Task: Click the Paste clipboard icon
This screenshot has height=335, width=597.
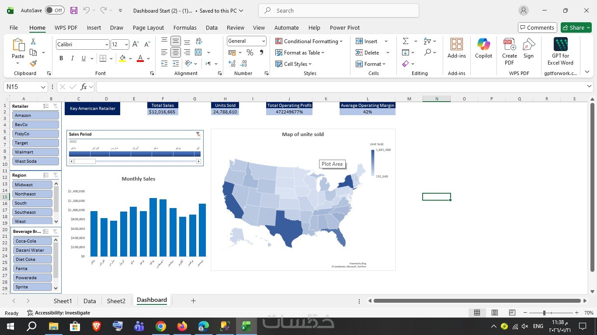Action: [18, 45]
